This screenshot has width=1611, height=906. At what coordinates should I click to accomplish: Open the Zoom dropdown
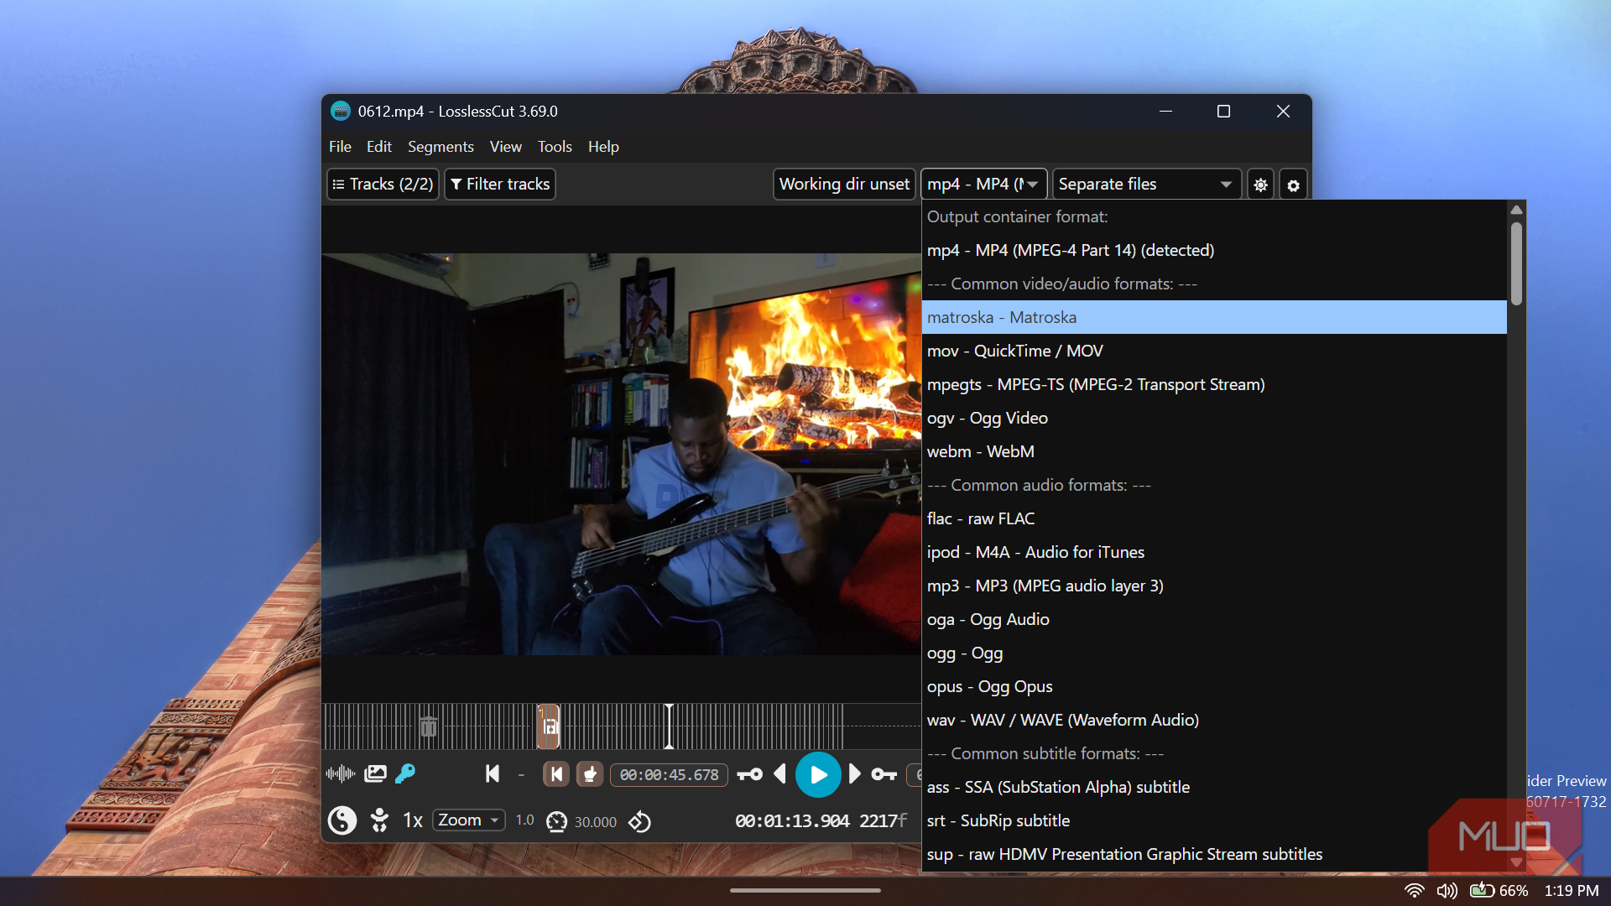point(469,820)
